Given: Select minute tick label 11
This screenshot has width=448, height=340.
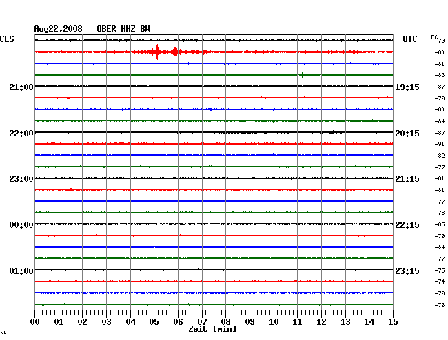Looking at the screenshot, I should click(x=297, y=321).
